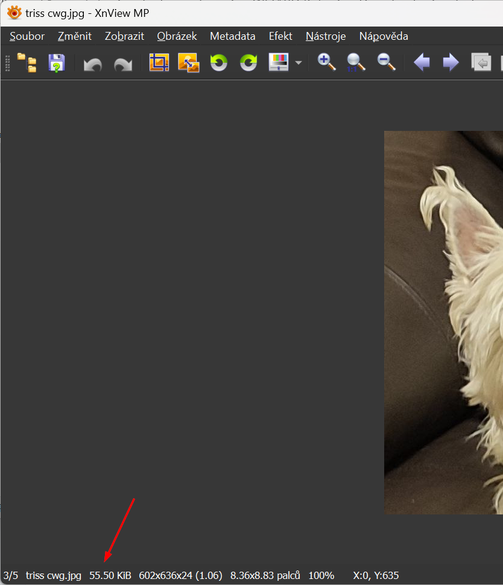Undo the last change
Screen dimensions: 503x585
[x=92, y=63]
